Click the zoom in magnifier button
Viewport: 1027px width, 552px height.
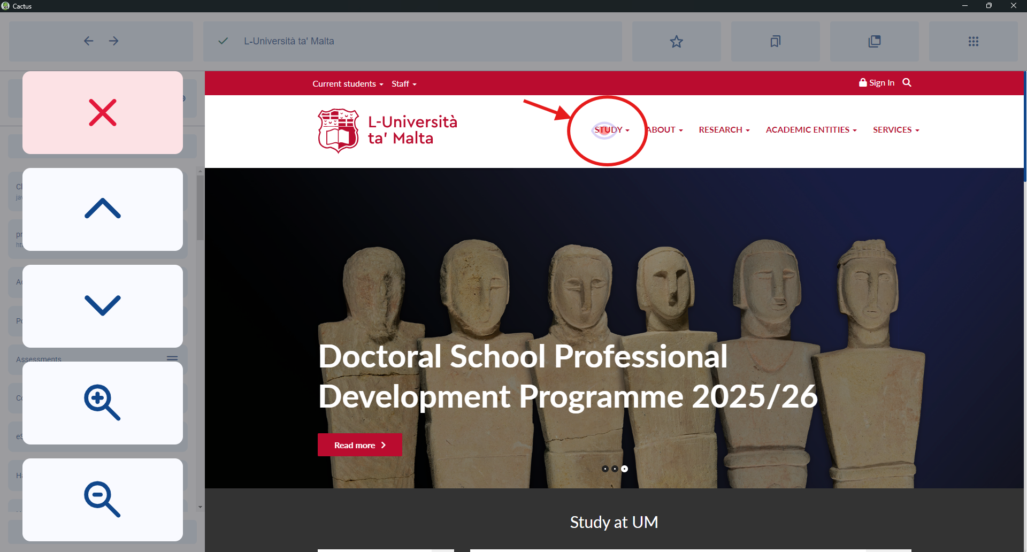pos(103,403)
